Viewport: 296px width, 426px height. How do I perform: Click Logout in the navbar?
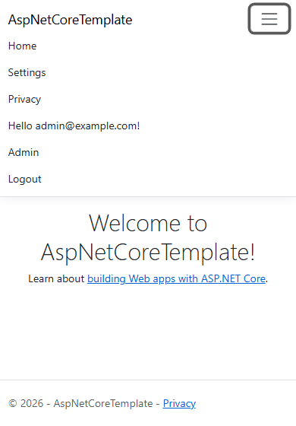tap(24, 179)
